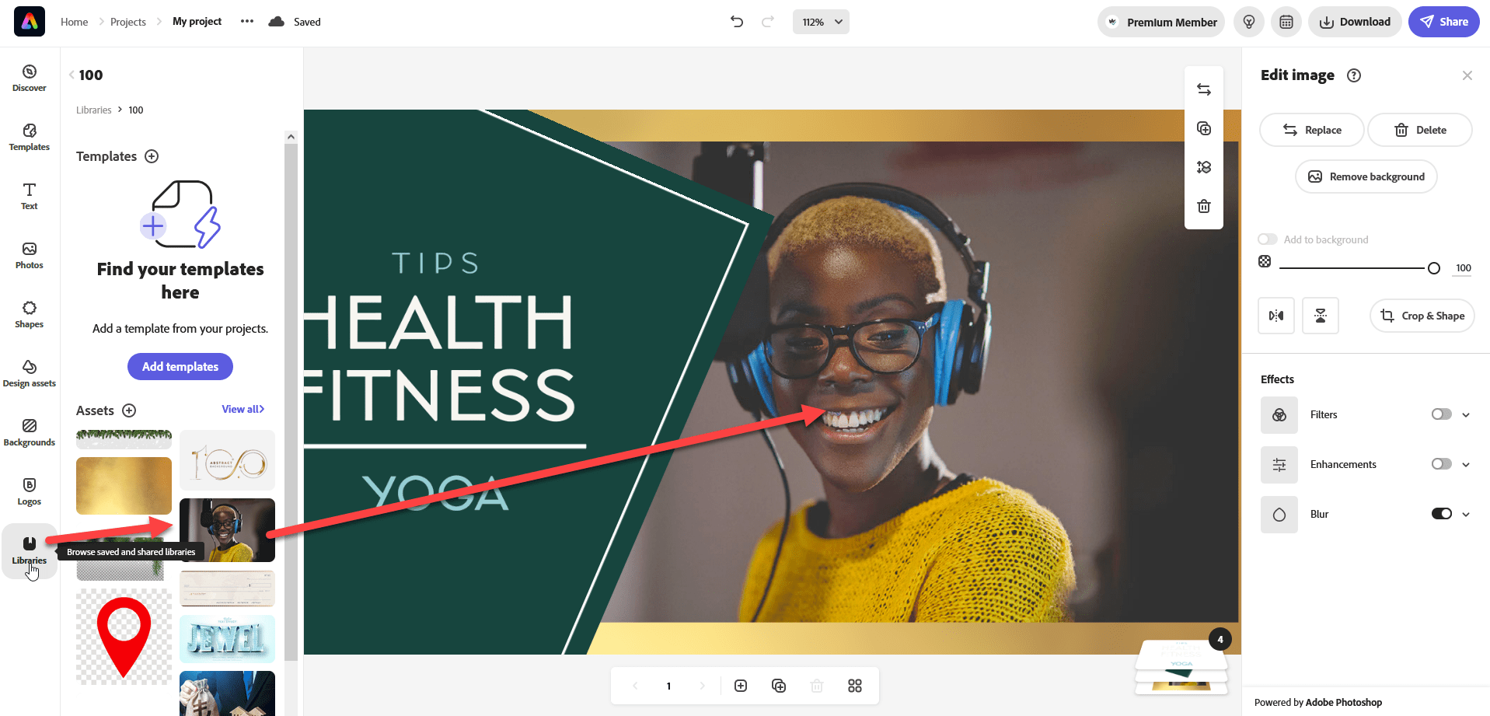Disable the Blur effect toggle
This screenshot has height=716, width=1490.
click(x=1442, y=514)
